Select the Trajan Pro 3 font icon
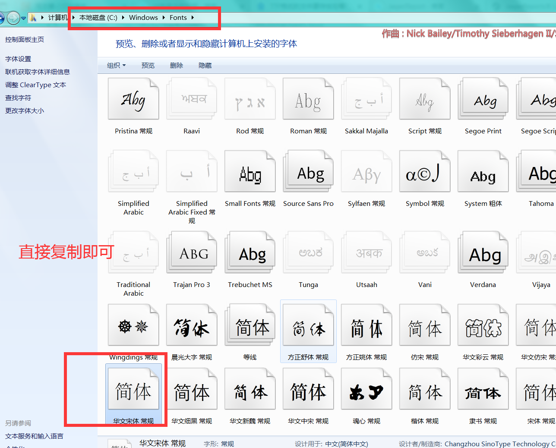Image resolution: width=556 pixels, height=448 pixels. [x=192, y=252]
